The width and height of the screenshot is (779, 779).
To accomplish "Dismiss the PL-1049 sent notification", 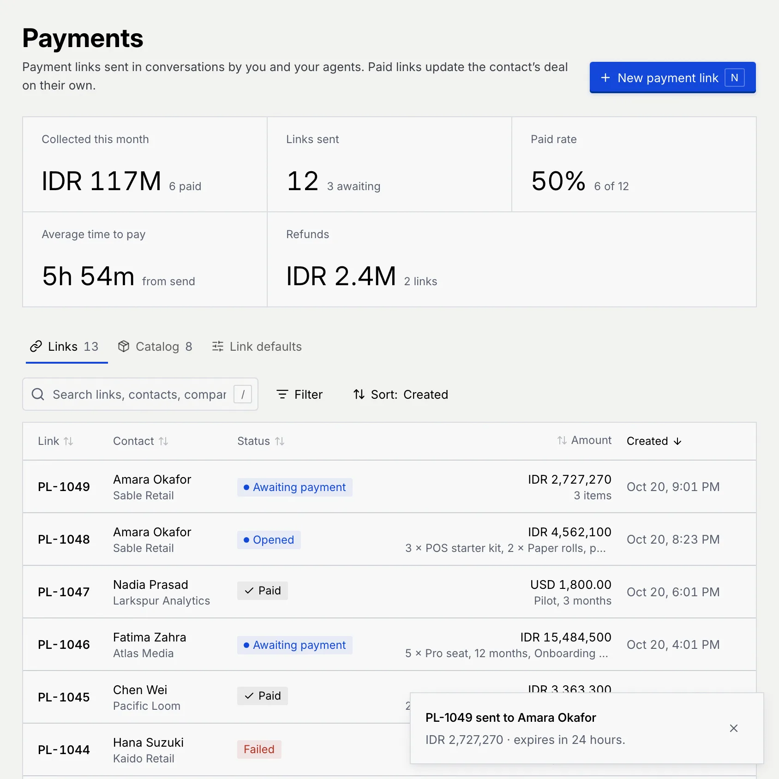I will coord(734,728).
